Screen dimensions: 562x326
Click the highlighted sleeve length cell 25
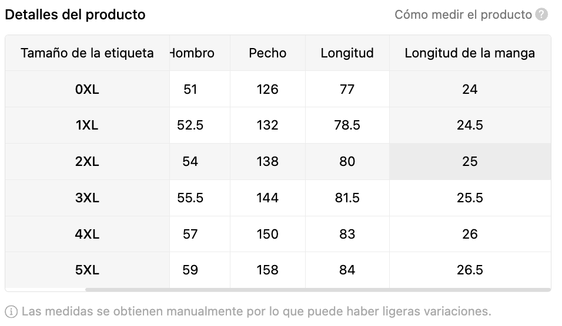pos(470,162)
